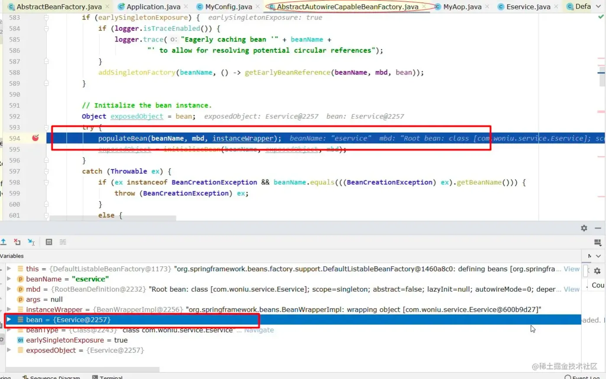The width and height of the screenshot is (606, 379).
Task: Switch to Application.java tab
Action: tap(153, 6)
